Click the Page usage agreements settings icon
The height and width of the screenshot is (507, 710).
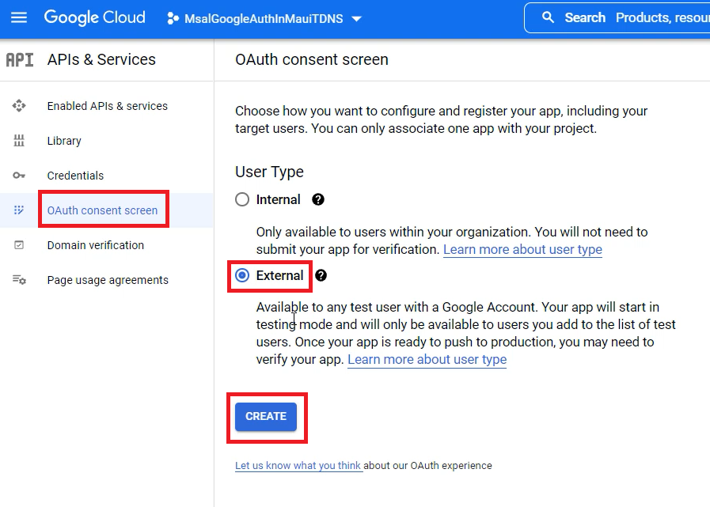pyautogui.click(x=19, y=280)
